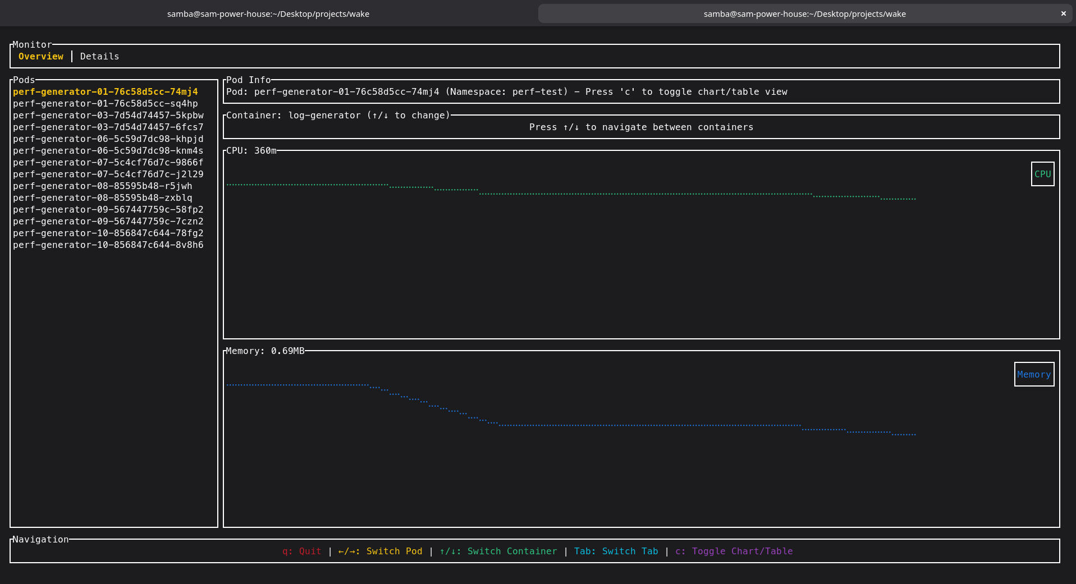This screenshot has height=584, width=1076.
Task: Click Toggle Chart/Table in navigation bar
Action: click(733, 551)
